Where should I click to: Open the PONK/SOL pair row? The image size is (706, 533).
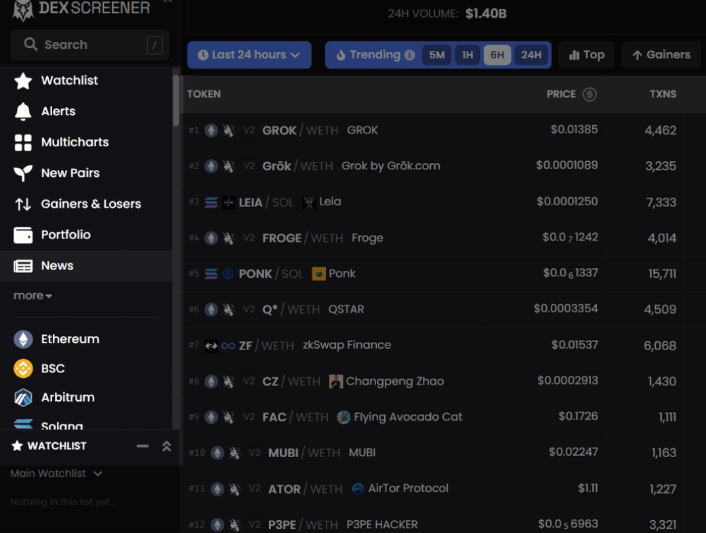click(x=444, y=274)
